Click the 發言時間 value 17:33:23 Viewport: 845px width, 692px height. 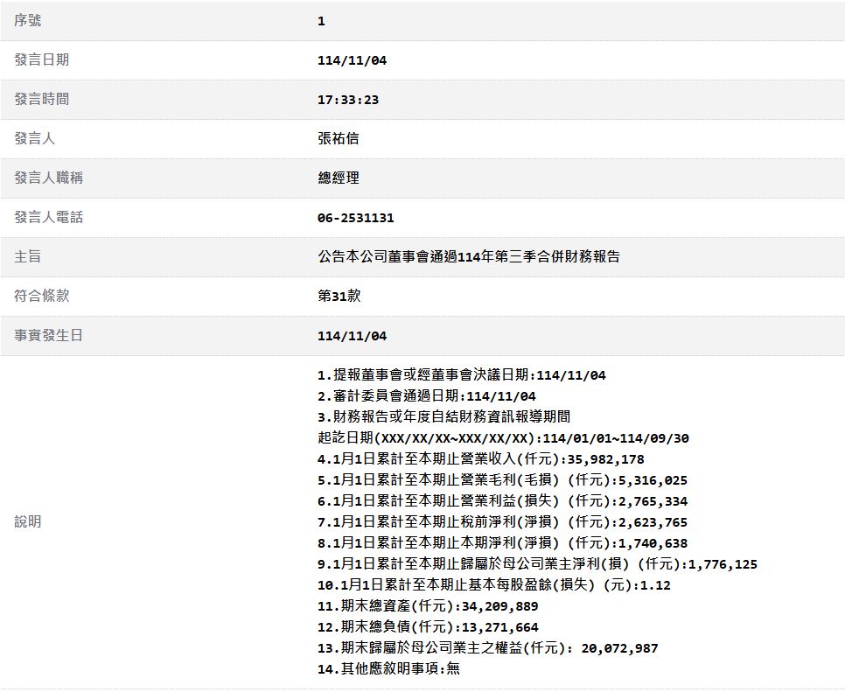[347, 100]
